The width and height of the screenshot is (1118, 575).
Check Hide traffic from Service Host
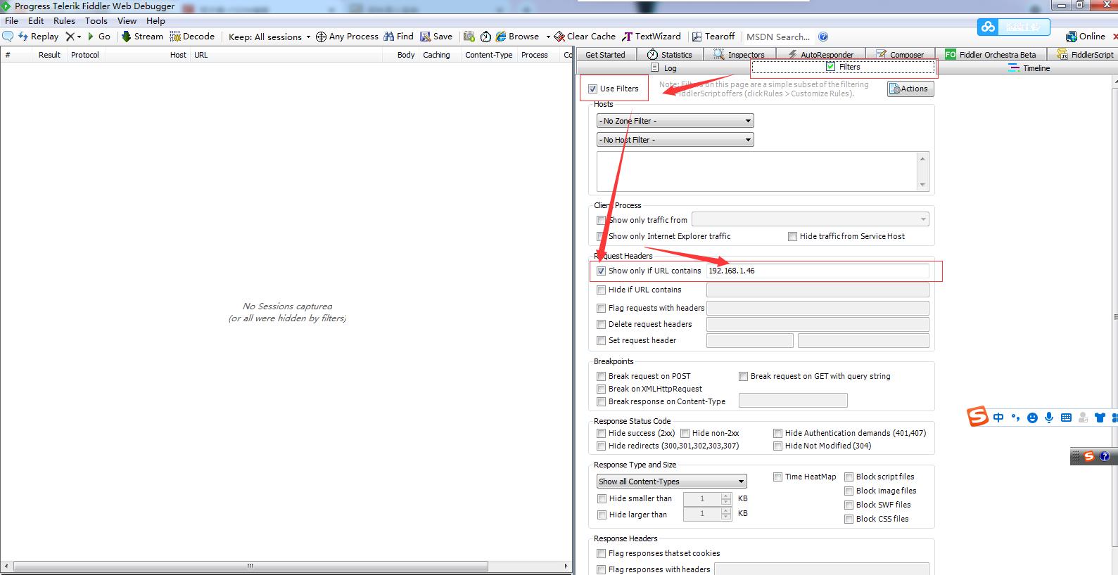[x=792, y=236]
